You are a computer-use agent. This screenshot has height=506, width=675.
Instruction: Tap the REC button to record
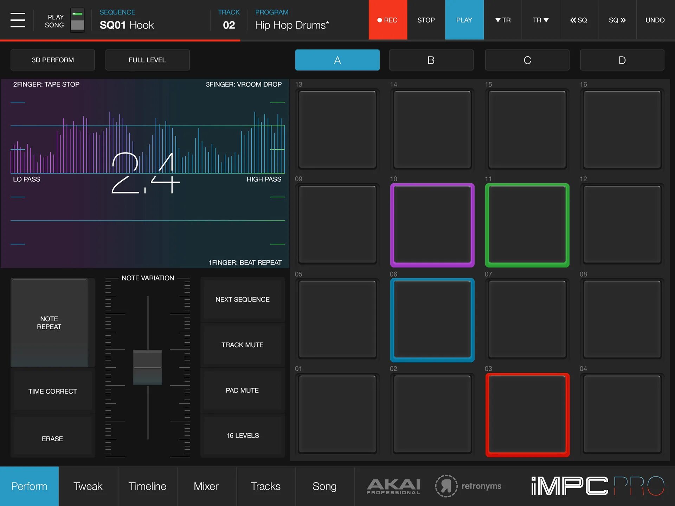[x=386, y=20]
